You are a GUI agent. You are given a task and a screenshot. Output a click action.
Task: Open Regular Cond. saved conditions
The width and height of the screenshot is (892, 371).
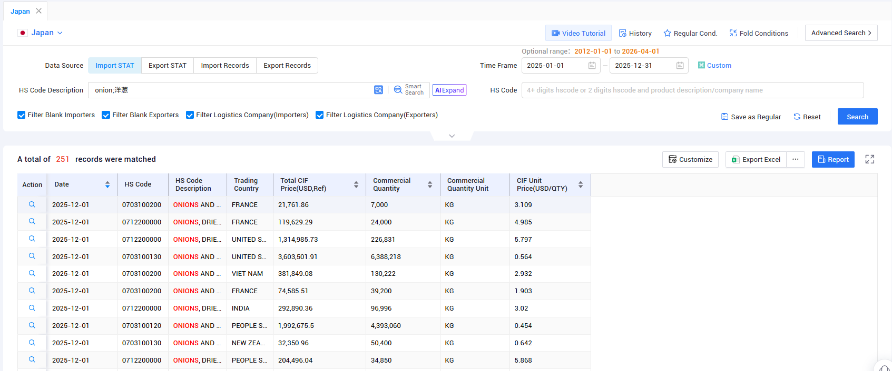point(690,33)
